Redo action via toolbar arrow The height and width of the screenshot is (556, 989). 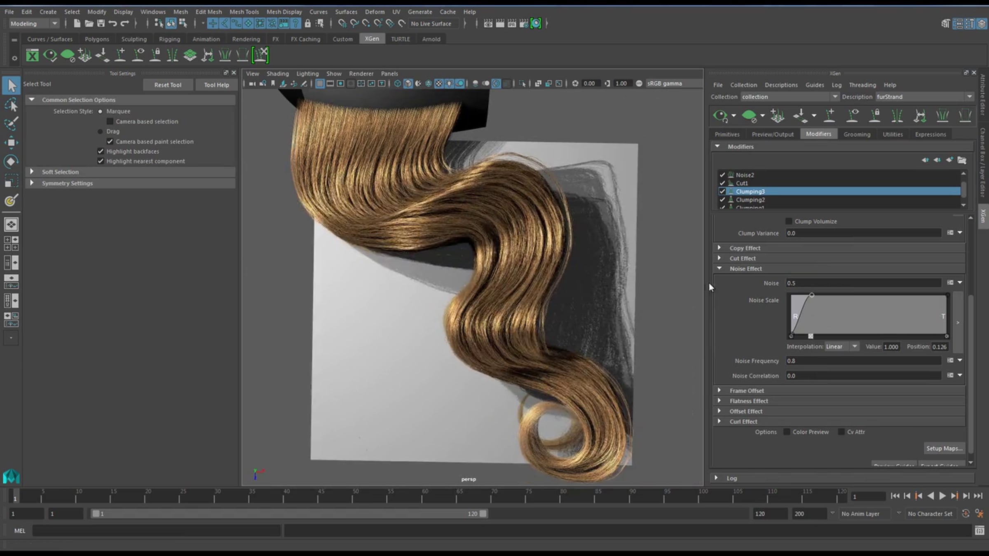coord(124,23)
